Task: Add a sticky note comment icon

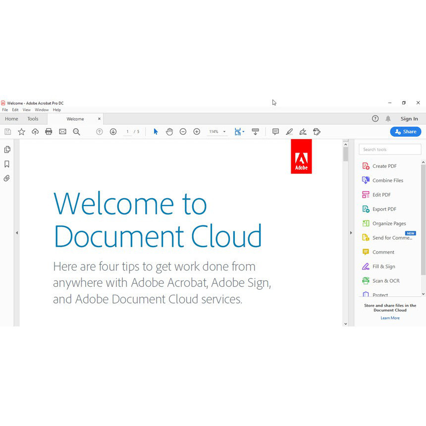Action: coord(275,132)
